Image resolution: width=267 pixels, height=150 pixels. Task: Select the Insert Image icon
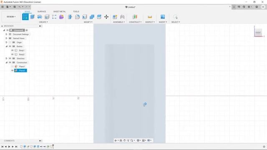(x=163, y=17)
